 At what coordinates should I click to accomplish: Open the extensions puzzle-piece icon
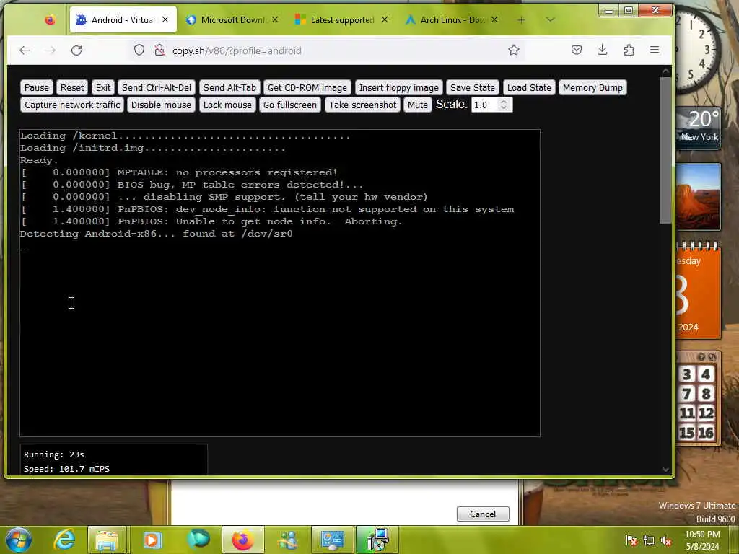[629, 50]
